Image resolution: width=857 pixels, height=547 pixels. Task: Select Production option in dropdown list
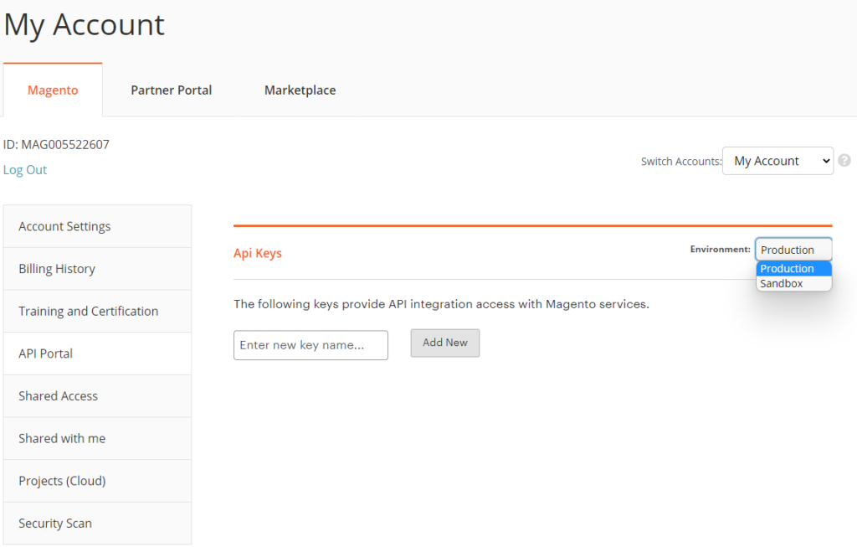point(793,269)
